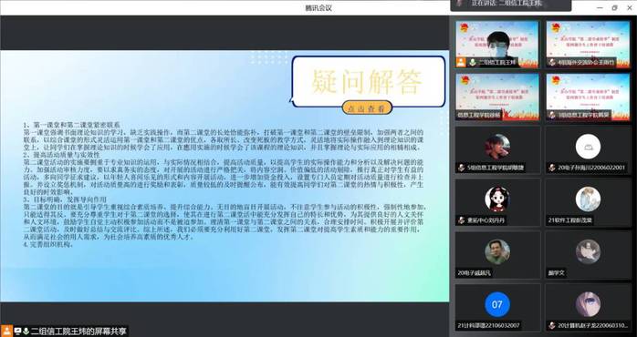Click the muted mic icon on 5组信息工程学院韩昊 tile

[x=552, y=115]
